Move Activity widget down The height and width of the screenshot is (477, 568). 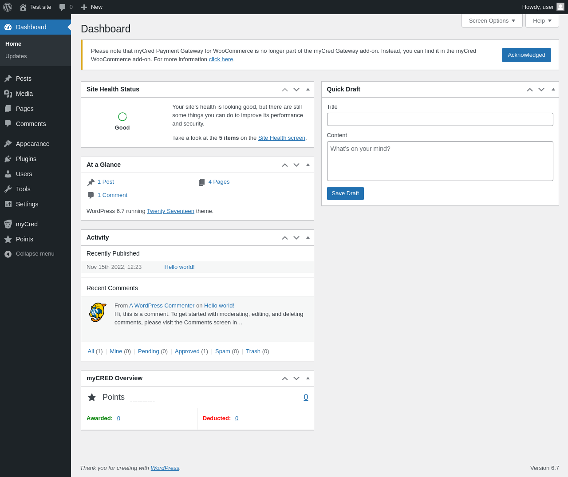tap(296, 238)
